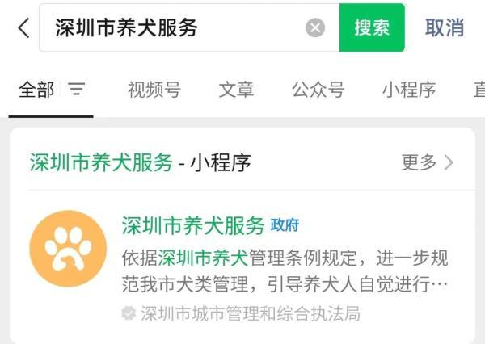Tap the 深圳市养犬服务 - 小程序 section header

pyautogui.click(x=140, y=162)
